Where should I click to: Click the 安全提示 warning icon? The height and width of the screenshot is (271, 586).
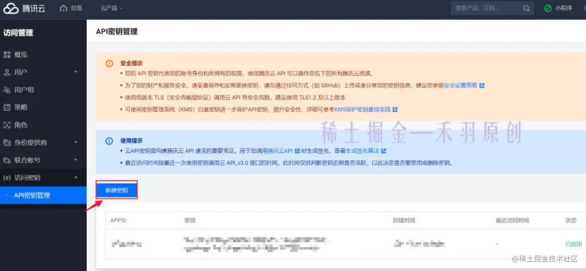coord(109,63)
